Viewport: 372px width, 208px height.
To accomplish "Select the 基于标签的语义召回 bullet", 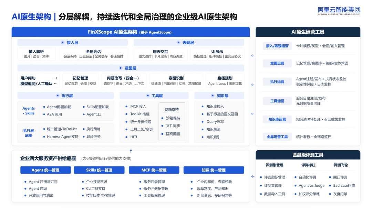I will [220, 114].
